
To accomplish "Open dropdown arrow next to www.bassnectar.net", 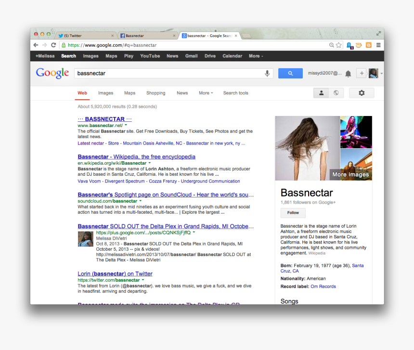I will (126, 125).
